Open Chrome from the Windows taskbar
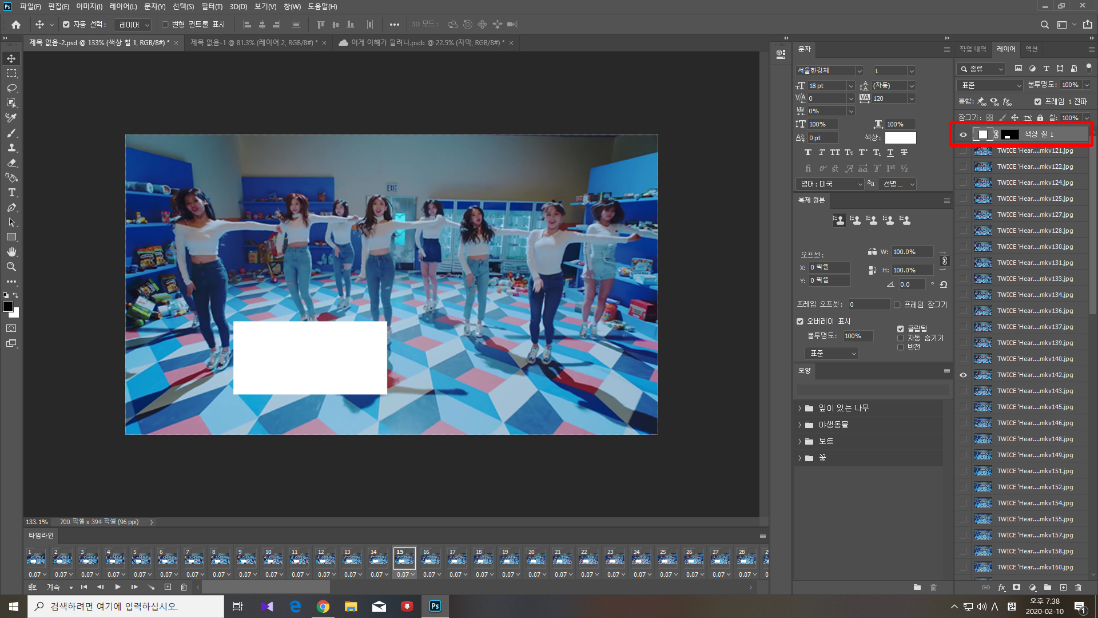 pos(323,607)
